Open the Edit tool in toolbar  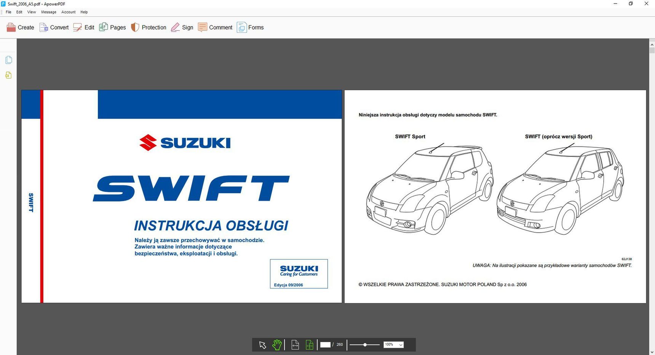click(x=84, y=27)
